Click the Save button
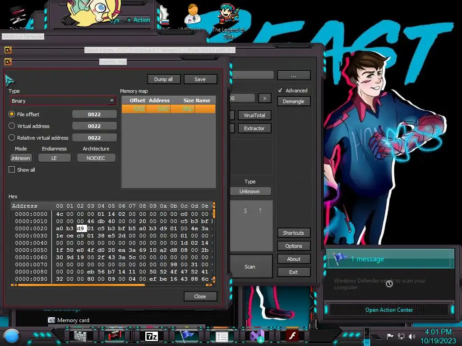 coord(200,79)
